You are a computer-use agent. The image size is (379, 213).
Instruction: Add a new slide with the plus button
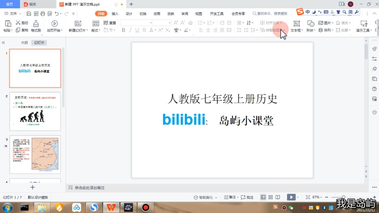tap(33, 187)
